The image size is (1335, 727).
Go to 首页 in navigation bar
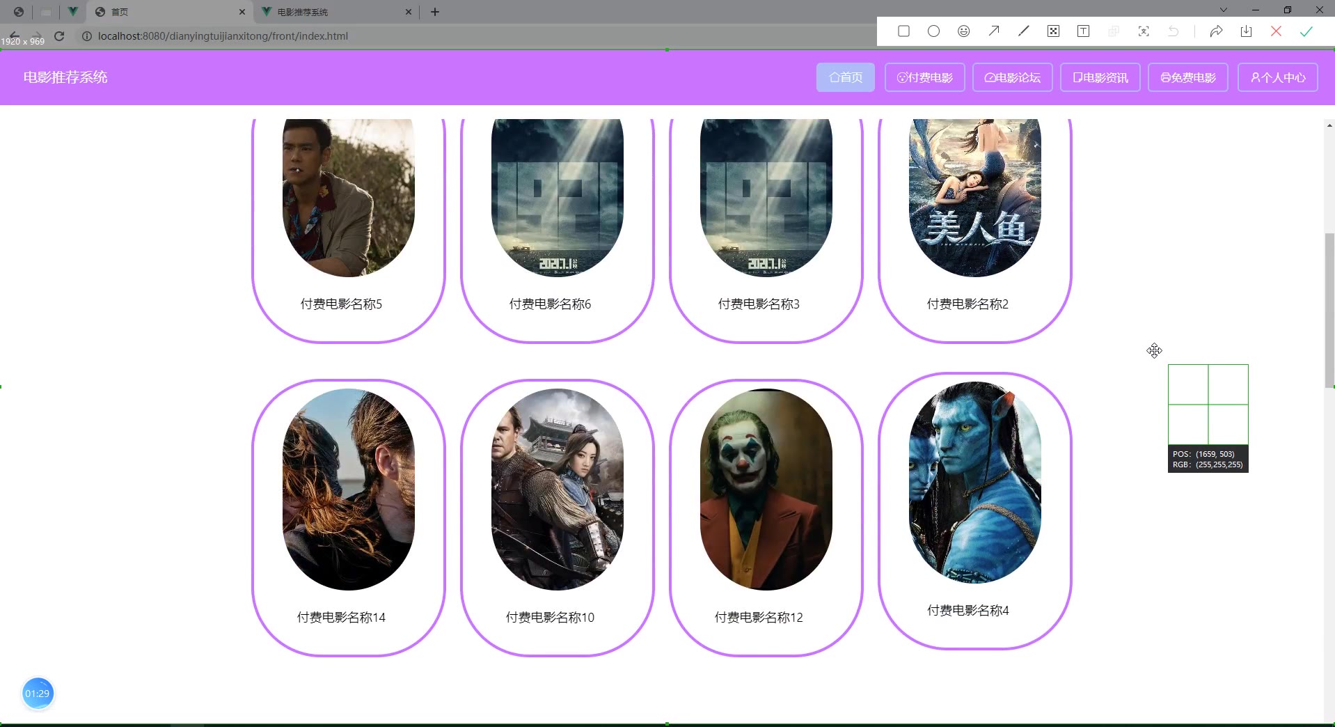click(846, 77)
